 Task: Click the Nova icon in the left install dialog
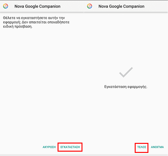tap(6, 6)
